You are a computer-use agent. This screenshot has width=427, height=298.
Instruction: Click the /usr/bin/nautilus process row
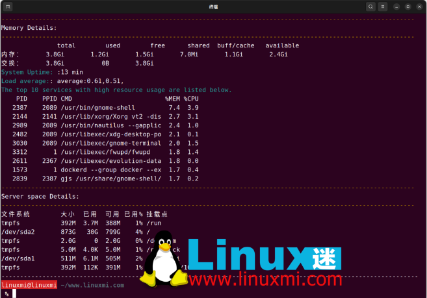(x=105, y=125)
